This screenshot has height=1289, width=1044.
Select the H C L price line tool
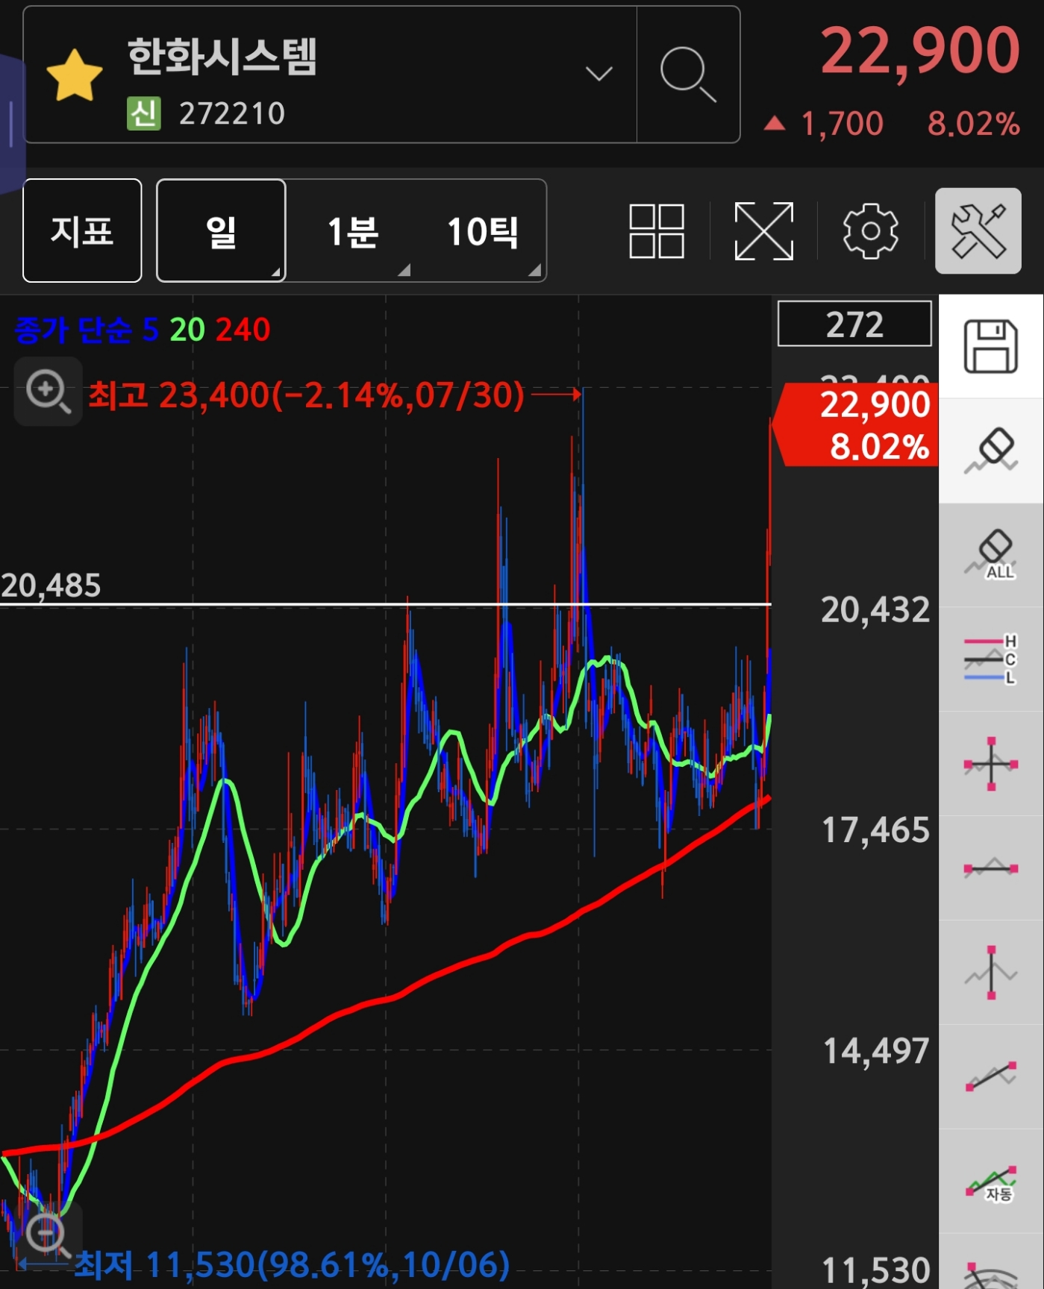(x=991, y=659)
